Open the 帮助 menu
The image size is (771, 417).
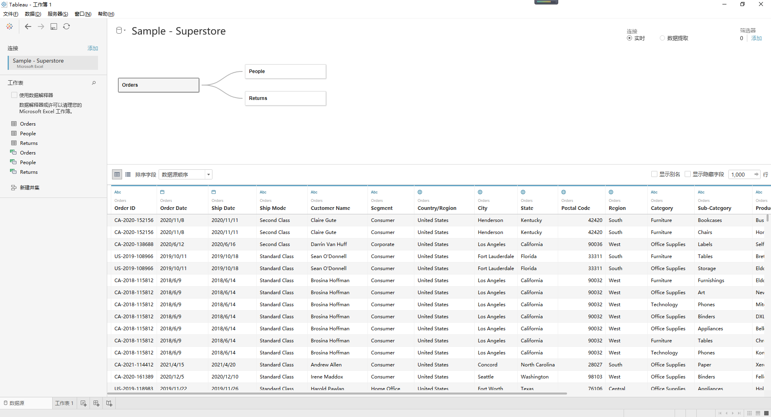coord(106,14)
